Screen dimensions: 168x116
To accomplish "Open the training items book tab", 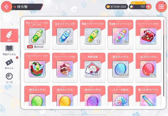I will click(x=9, y=50).
